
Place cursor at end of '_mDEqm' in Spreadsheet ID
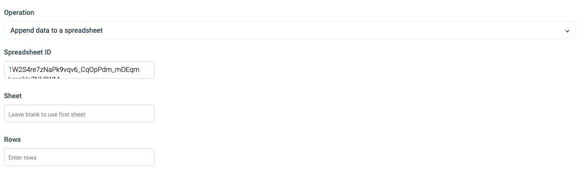click(140, 69)
